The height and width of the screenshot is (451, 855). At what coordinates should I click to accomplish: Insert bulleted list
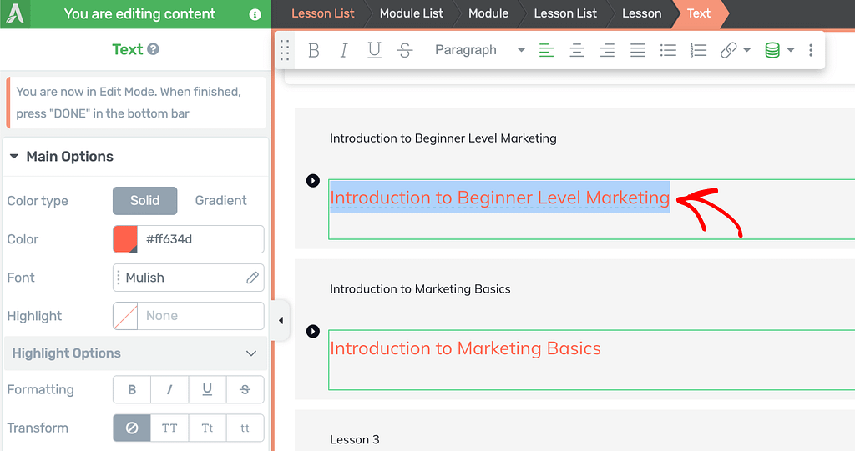[668, 50]
